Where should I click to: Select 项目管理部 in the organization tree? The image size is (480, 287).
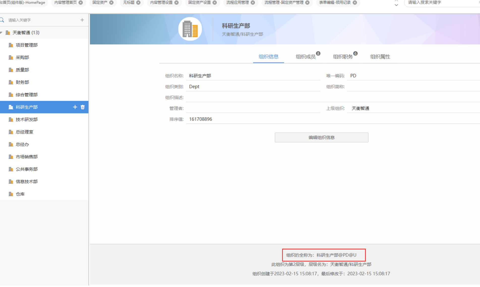coord(44,45)
